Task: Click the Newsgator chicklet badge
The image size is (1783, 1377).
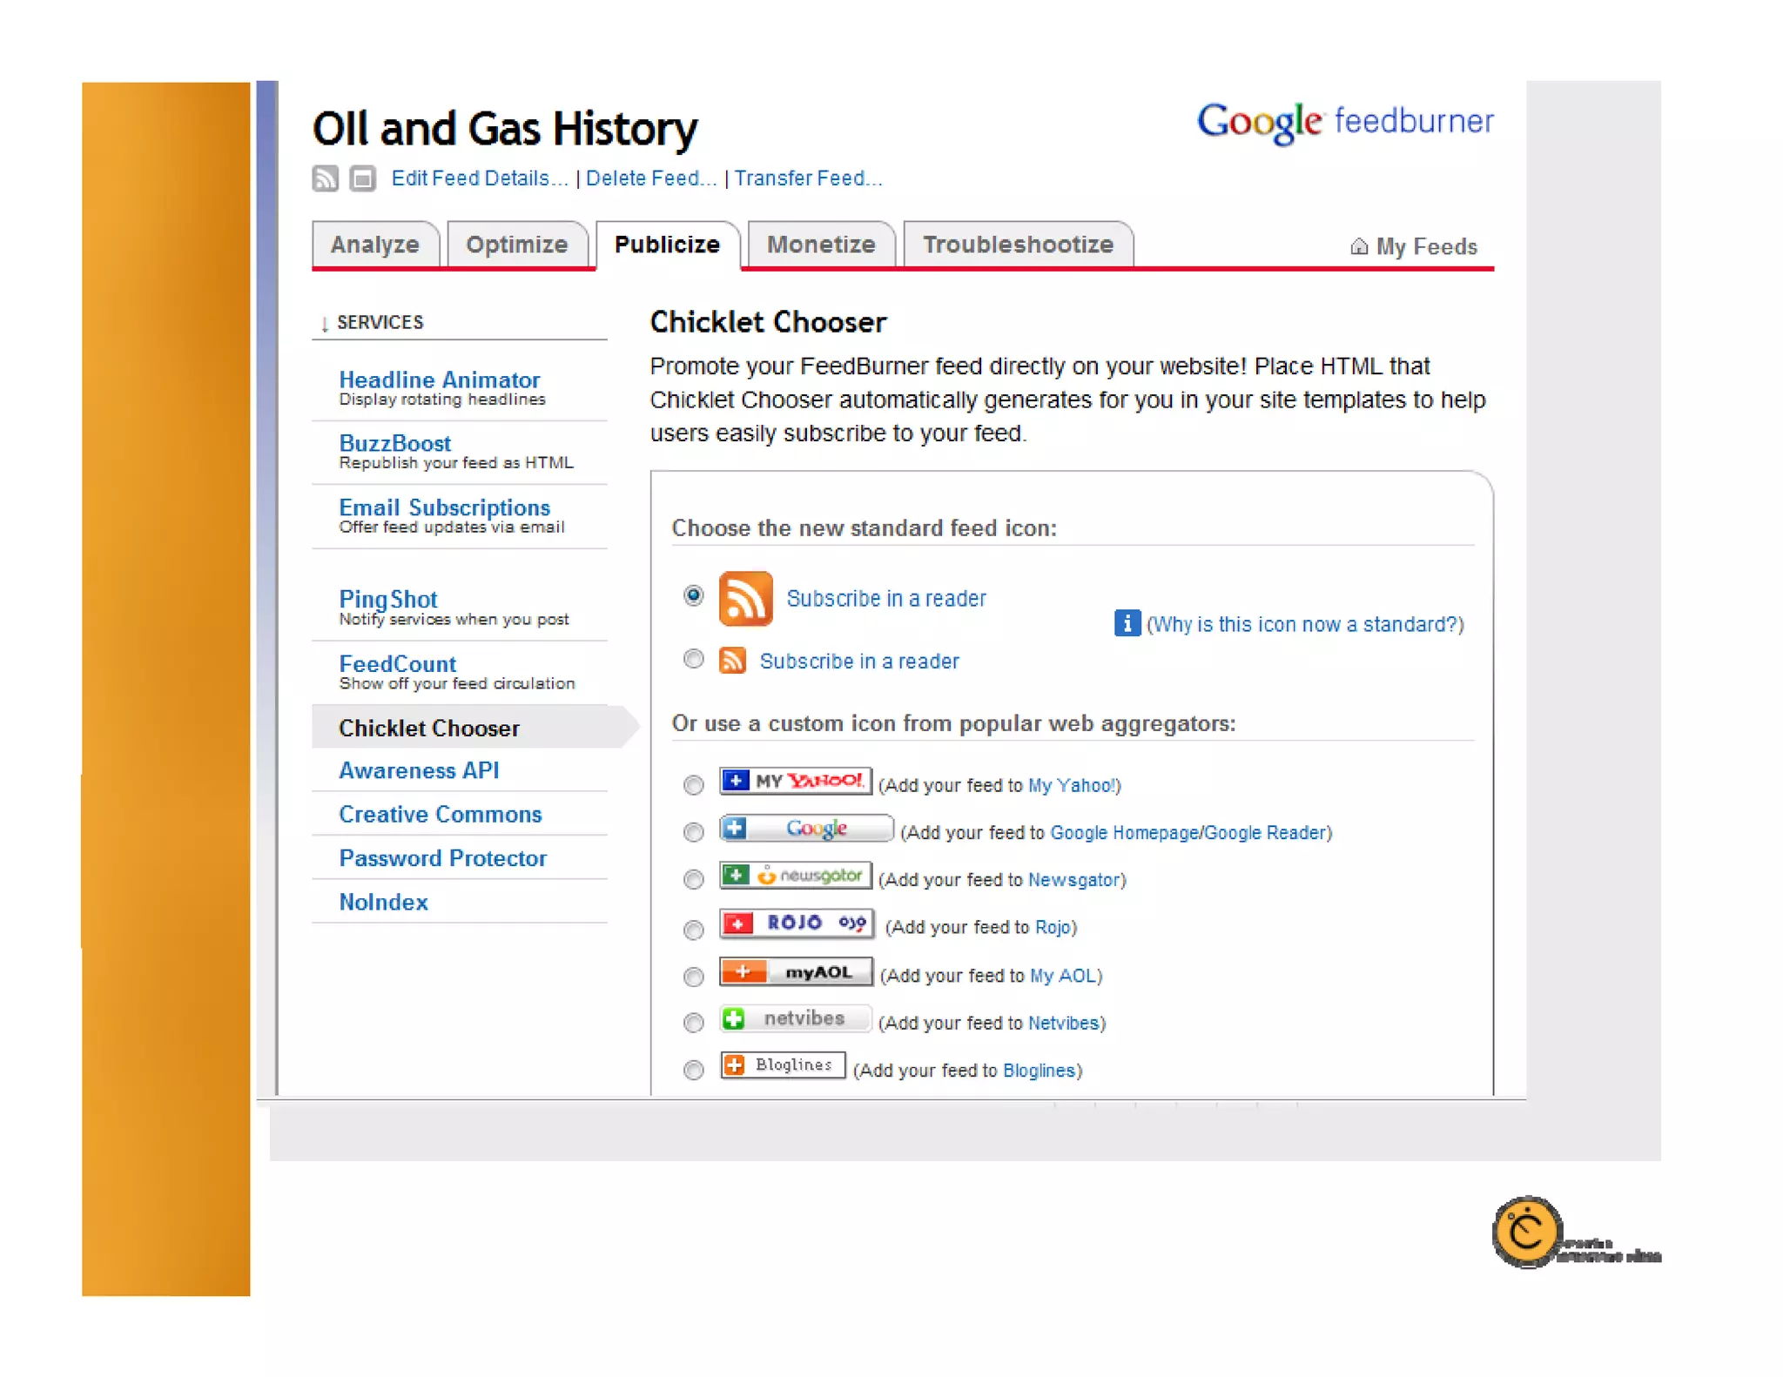Action: pyautogui.click(x=795, y=876)
